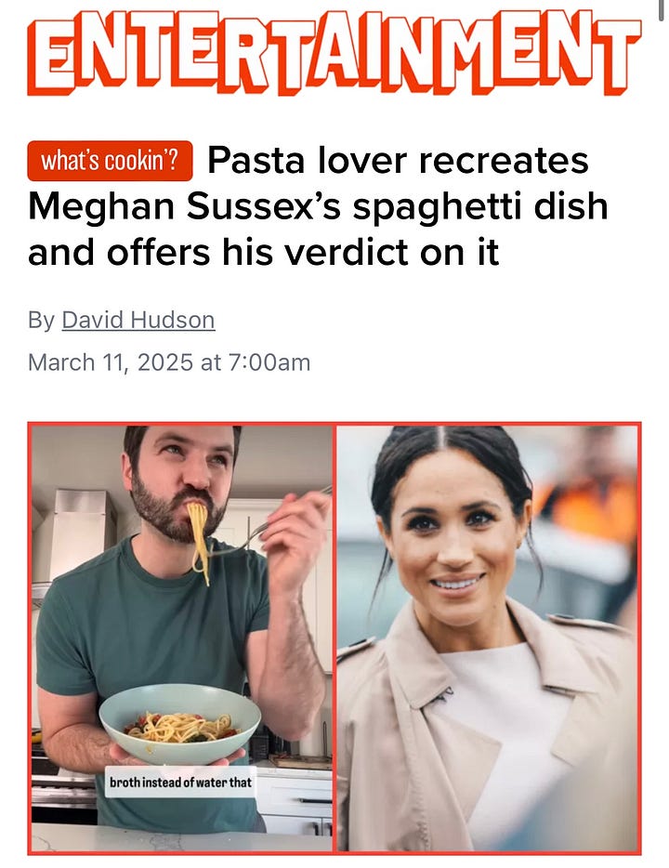Screen dimensions: 669x868
Task: Click the red divider between the two photos
Action: [334, 638]
